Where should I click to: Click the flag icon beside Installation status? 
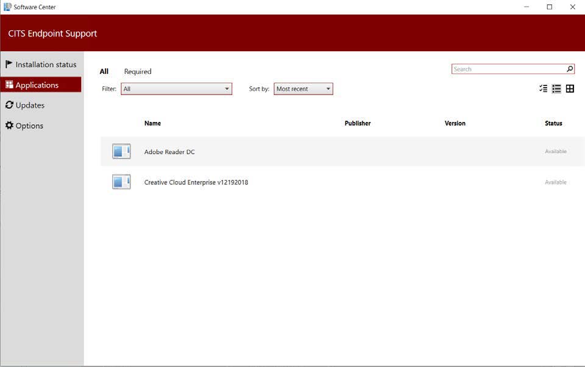(x=9, y=64)
